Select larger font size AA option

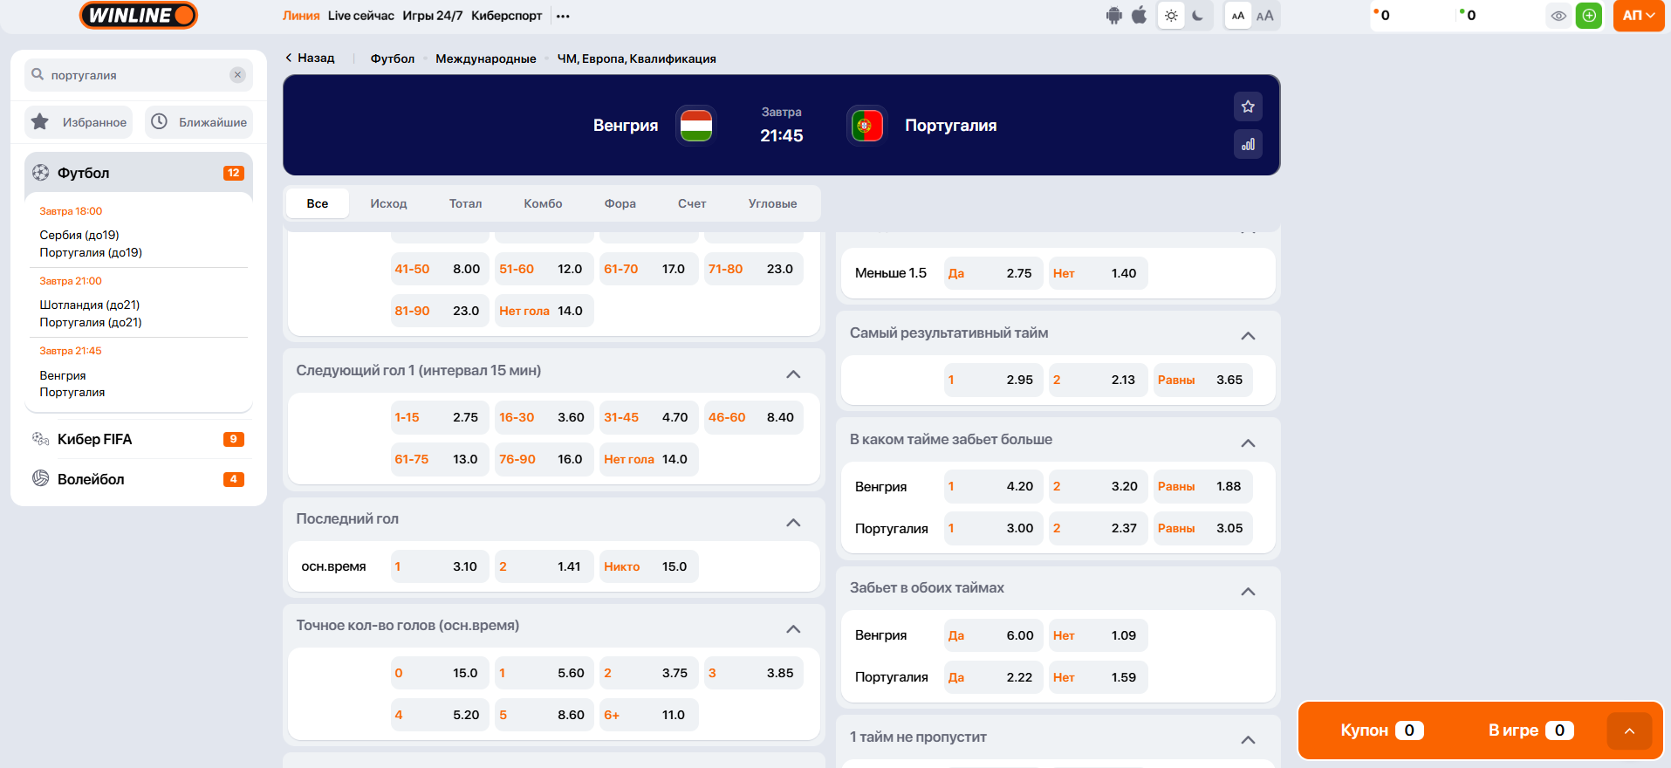(1264, 16)
